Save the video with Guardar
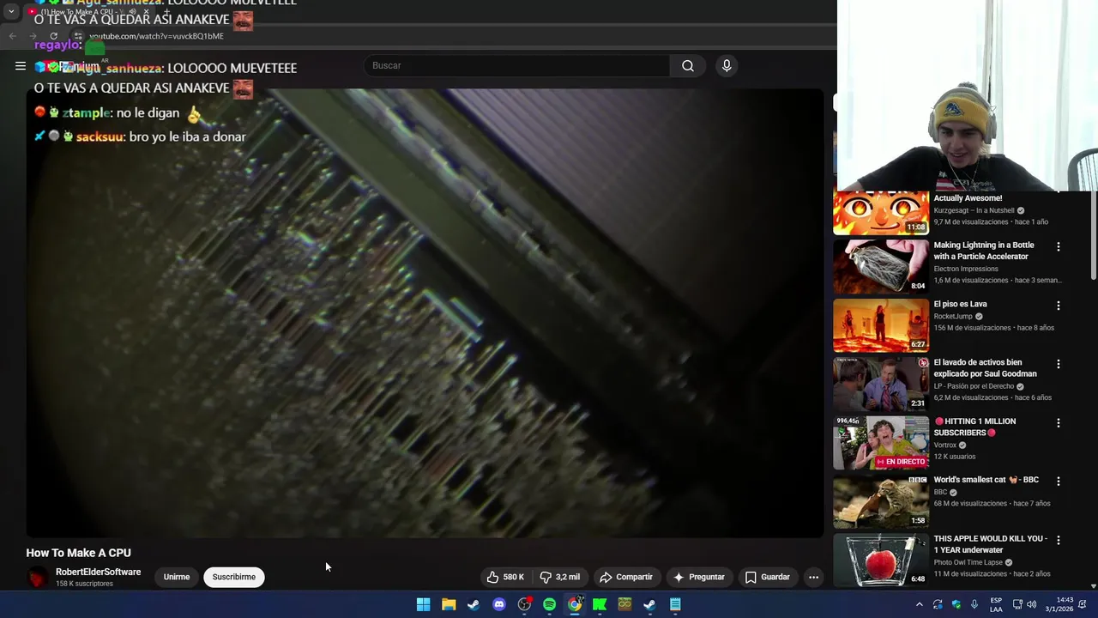 pyautogui.click(x=767, y=577)
